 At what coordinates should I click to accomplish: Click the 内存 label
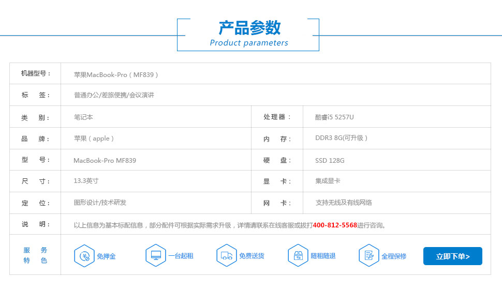click(x=277, y=139)
